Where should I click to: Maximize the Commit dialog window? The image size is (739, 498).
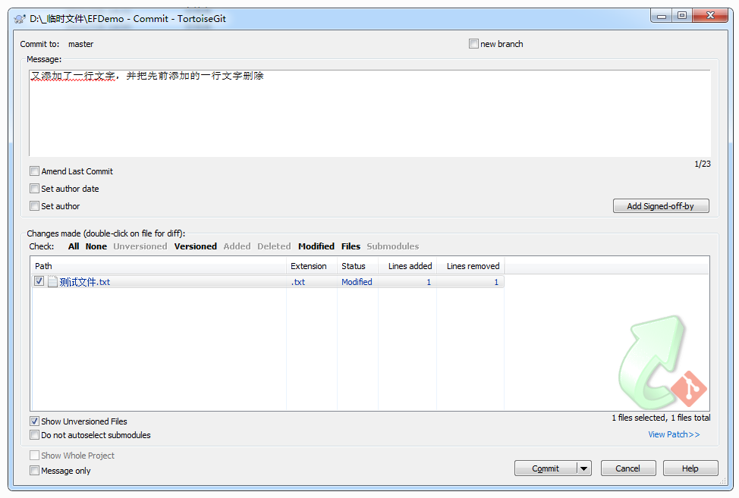(682, 16)
